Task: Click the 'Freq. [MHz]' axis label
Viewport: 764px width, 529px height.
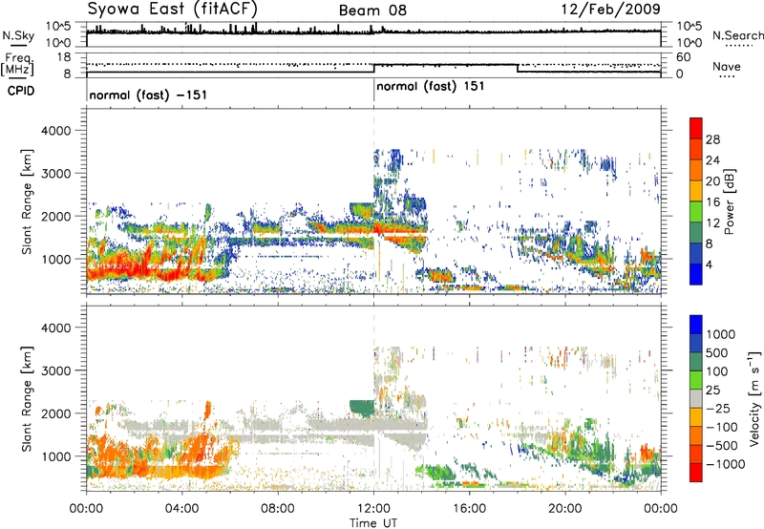Action: click(x=17, y=64)
